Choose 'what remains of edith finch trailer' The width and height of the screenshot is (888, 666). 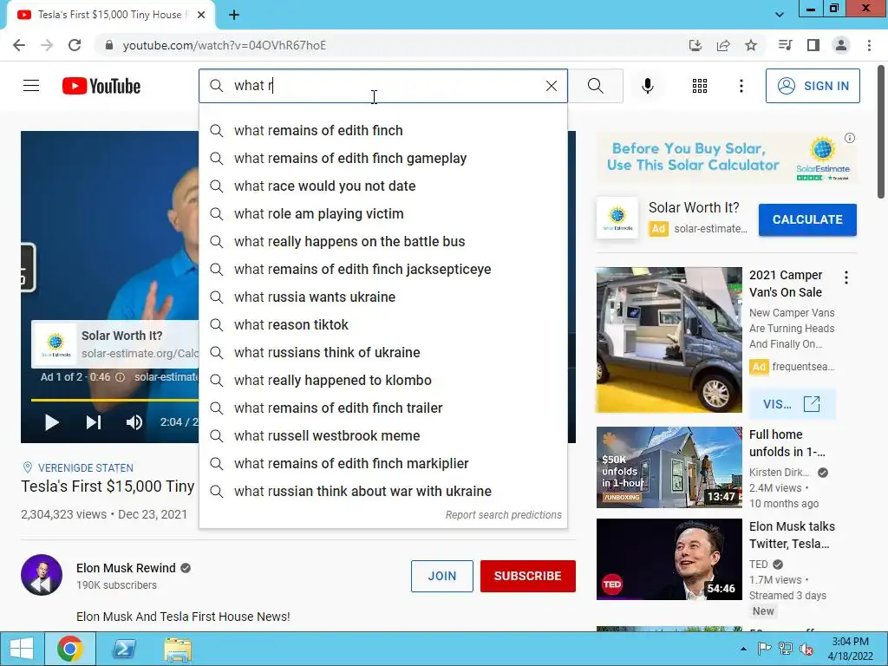[x=382, y=408]
